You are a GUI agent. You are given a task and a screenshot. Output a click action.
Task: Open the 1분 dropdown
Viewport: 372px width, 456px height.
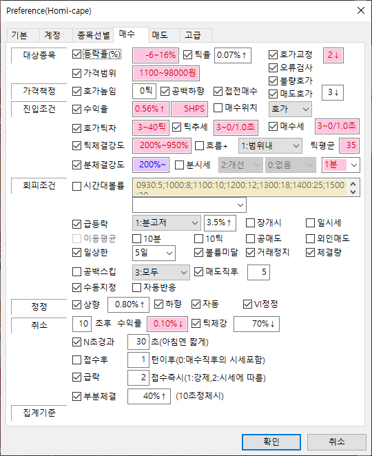[340, 165]
